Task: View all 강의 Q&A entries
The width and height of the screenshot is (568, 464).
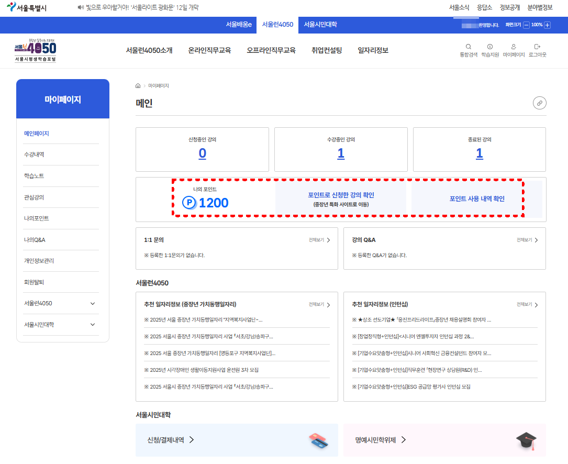Action: pos(527,240)
